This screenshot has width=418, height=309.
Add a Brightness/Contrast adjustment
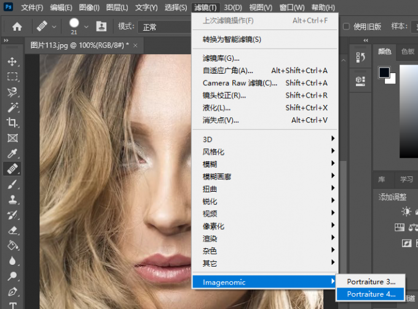pos(406,211)
